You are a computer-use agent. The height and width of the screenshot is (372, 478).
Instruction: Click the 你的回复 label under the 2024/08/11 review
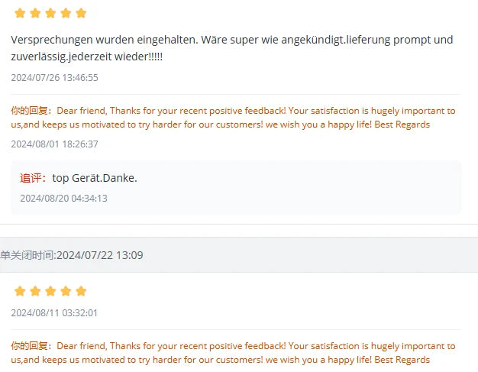click(31, 346)
